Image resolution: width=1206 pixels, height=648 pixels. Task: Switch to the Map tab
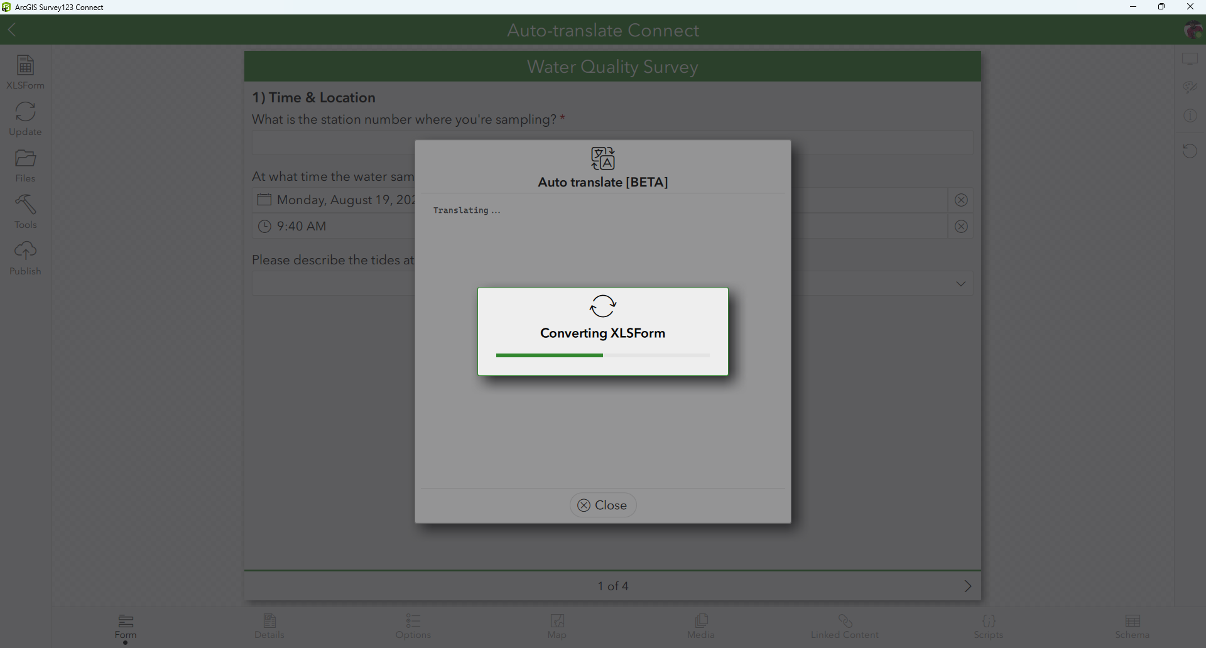point(557,627)
